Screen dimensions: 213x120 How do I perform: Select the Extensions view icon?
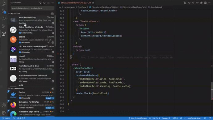click(4, 34)
